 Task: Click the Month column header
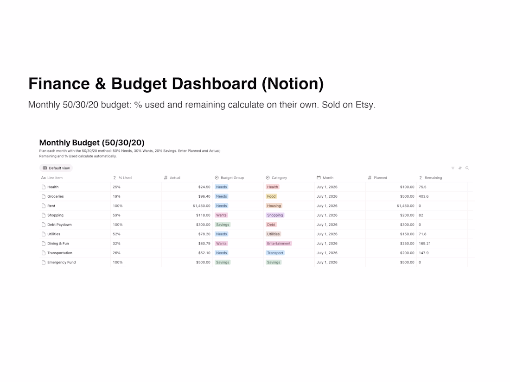[325, 178]
